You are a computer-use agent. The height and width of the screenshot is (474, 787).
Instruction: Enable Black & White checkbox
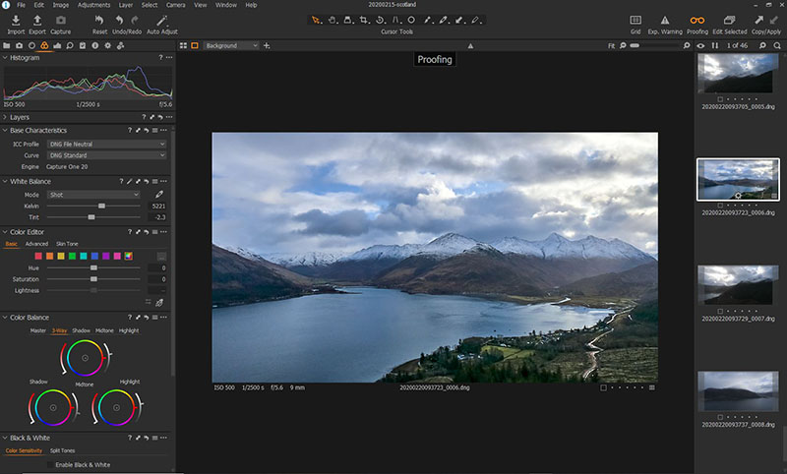click(50, 464)
